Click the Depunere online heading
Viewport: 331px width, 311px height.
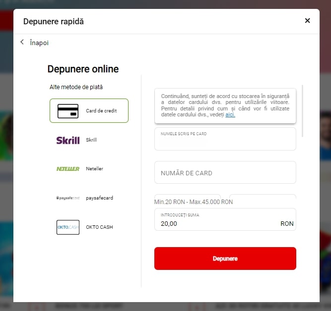pyautogui.click(x=83, y=69)
